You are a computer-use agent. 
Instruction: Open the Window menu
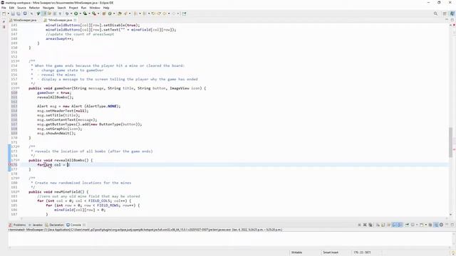pos(95,8)
